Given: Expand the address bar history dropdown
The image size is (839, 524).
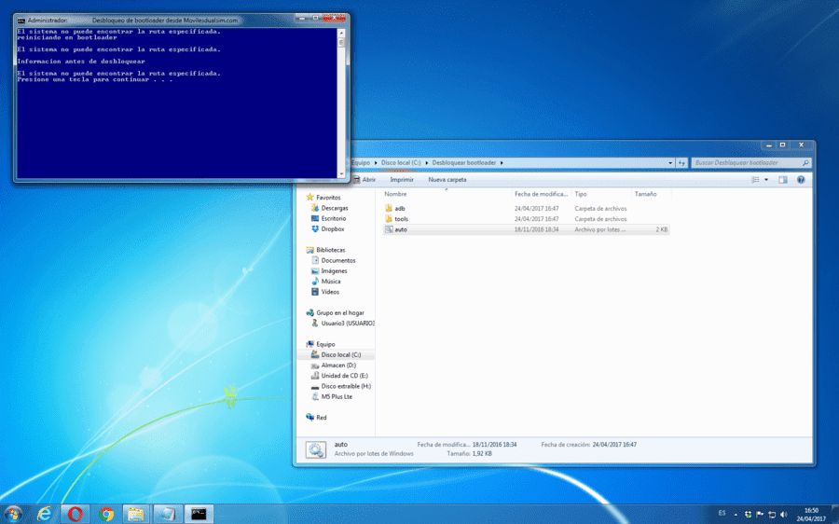Looking at the screenshot, I should (670, 163).
